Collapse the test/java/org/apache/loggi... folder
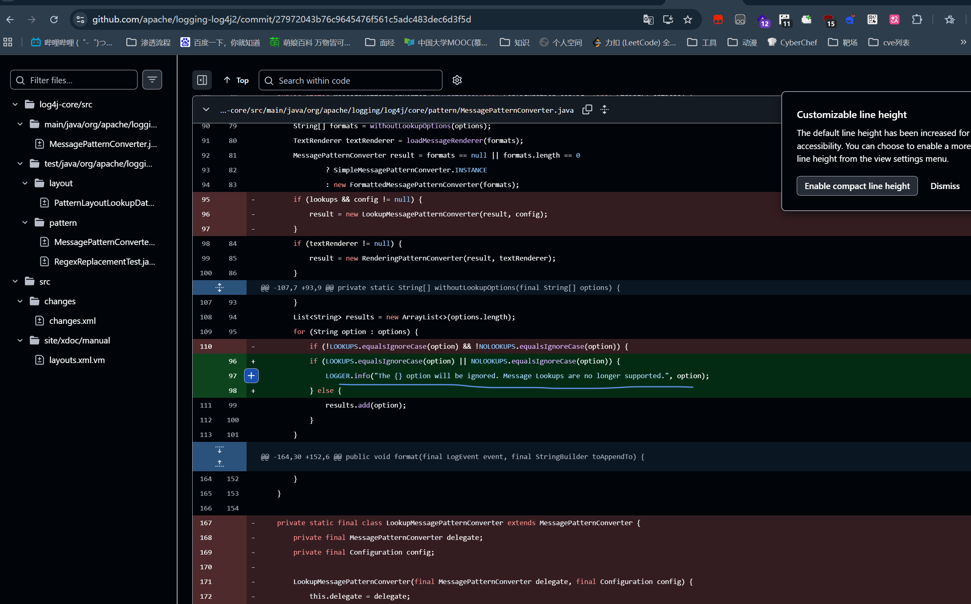Viewport: 971px width, 604px height. (x=20, y=163)
